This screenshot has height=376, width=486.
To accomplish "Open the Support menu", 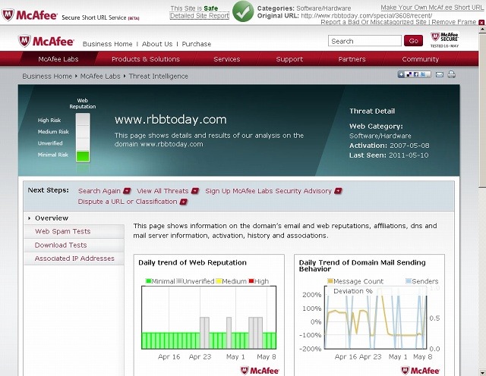I will click(289, 59).
